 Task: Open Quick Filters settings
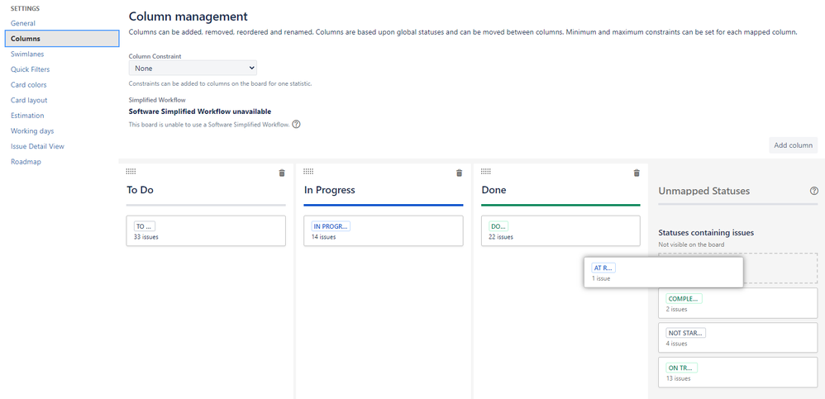(x=30, y=69)
